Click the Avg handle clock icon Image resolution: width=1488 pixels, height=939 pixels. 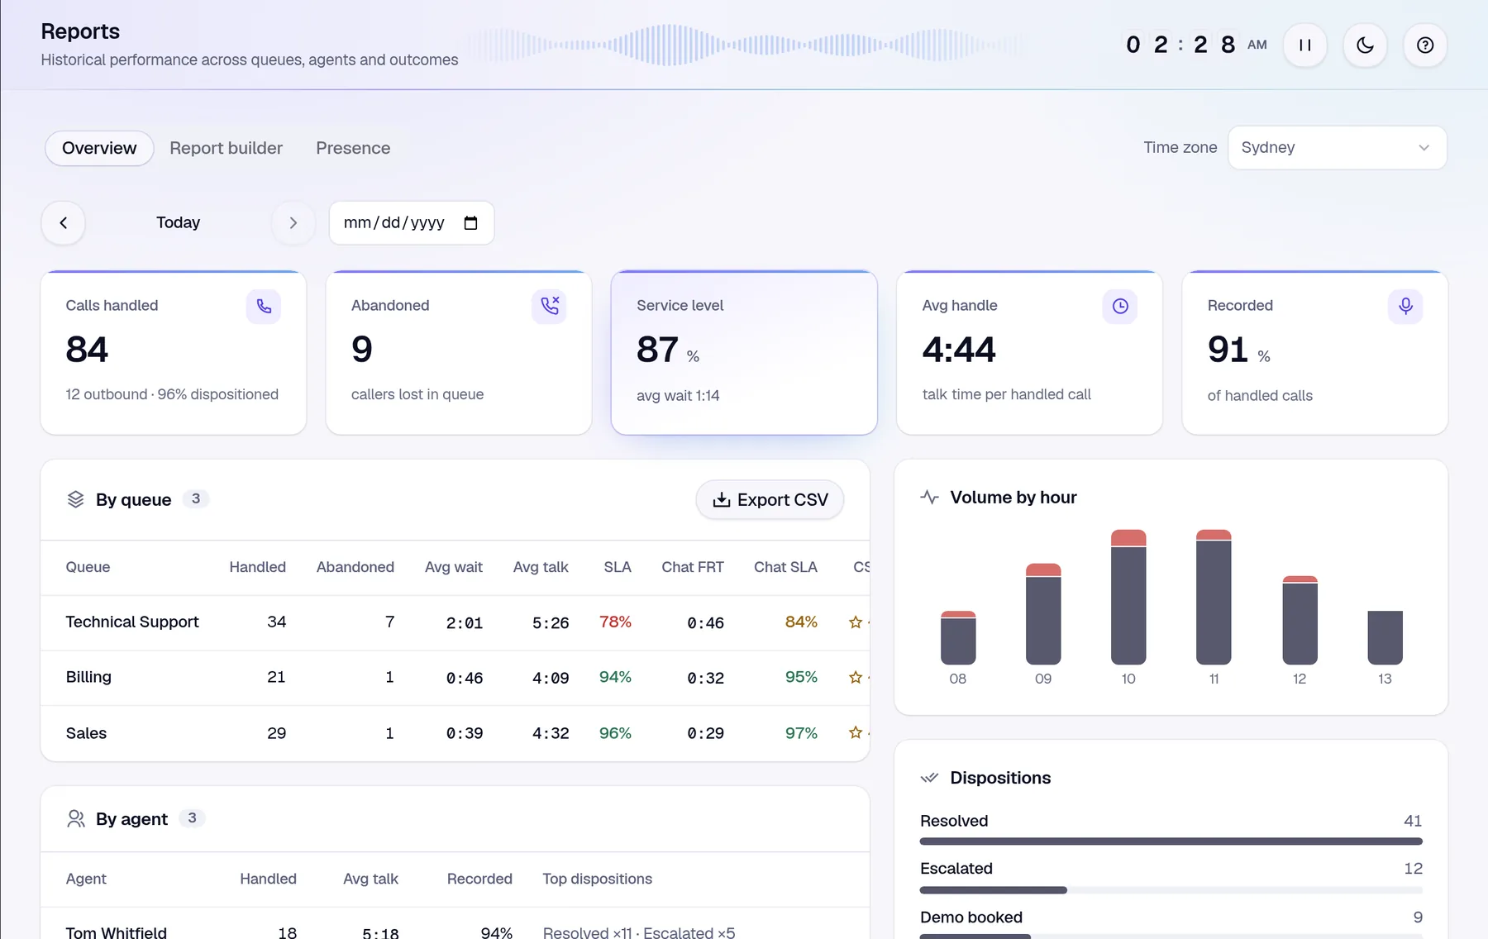1120,307
